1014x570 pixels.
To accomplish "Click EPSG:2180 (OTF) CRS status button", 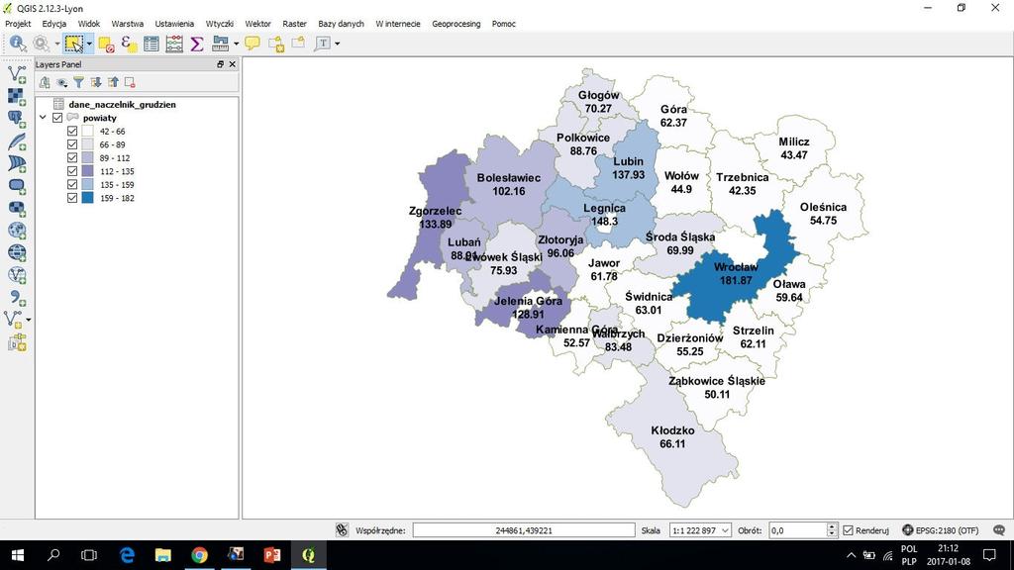I will 941,530.
